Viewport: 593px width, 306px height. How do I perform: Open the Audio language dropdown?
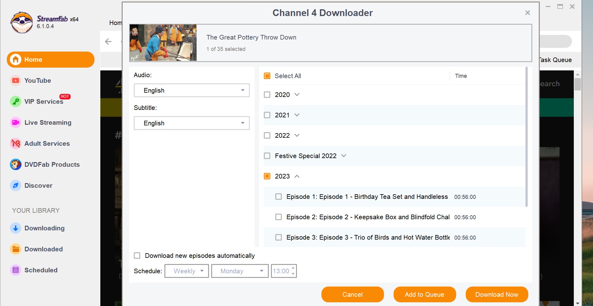[192, 90]
